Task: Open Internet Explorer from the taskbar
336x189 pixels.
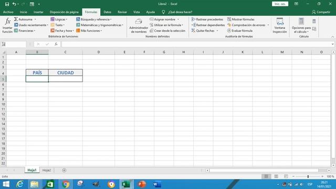Action: [20, 184]
